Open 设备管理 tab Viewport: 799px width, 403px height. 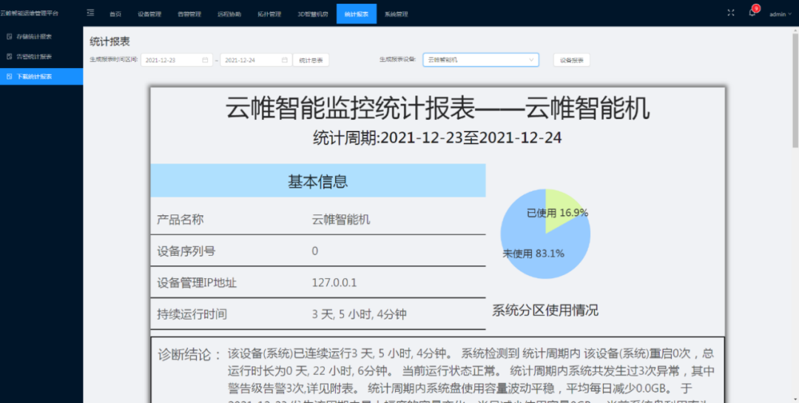[149, 14]
